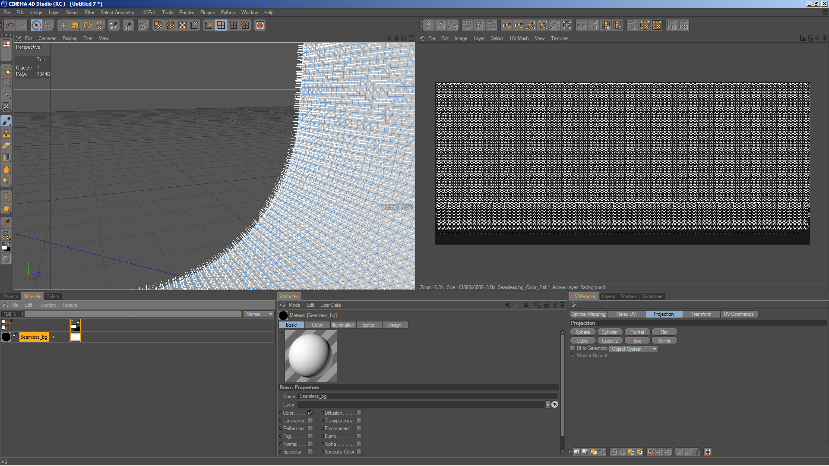Click the Undo arrow icon
Viewport: 829px width, 466px height.
pos(9,25)
